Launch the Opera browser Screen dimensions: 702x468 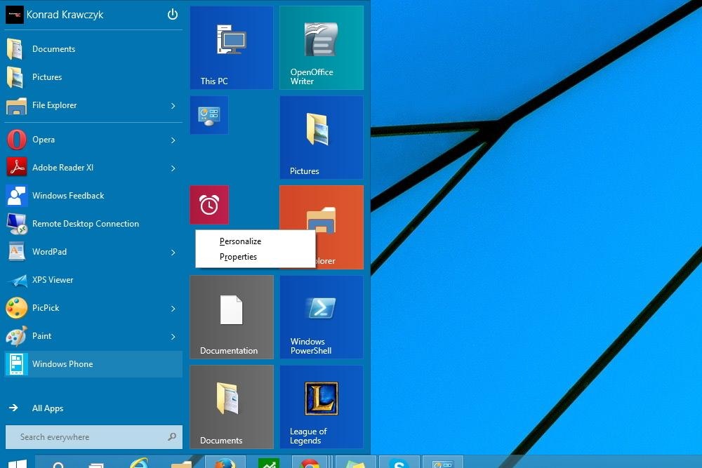click(x=93, y=140)
